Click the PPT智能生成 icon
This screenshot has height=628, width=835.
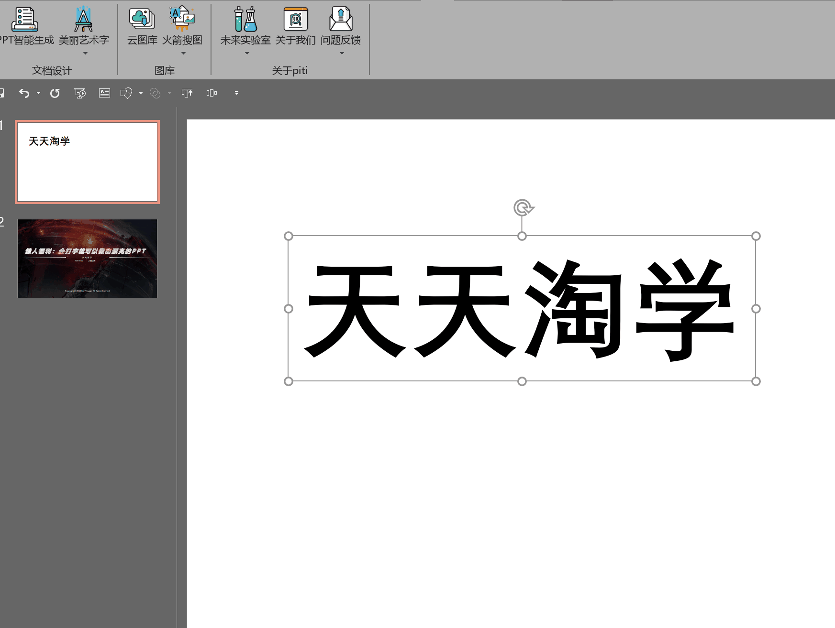point(25,20)
